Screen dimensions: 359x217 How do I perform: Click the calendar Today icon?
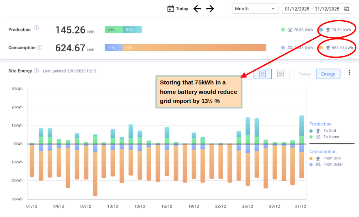(x=171, y=9)
